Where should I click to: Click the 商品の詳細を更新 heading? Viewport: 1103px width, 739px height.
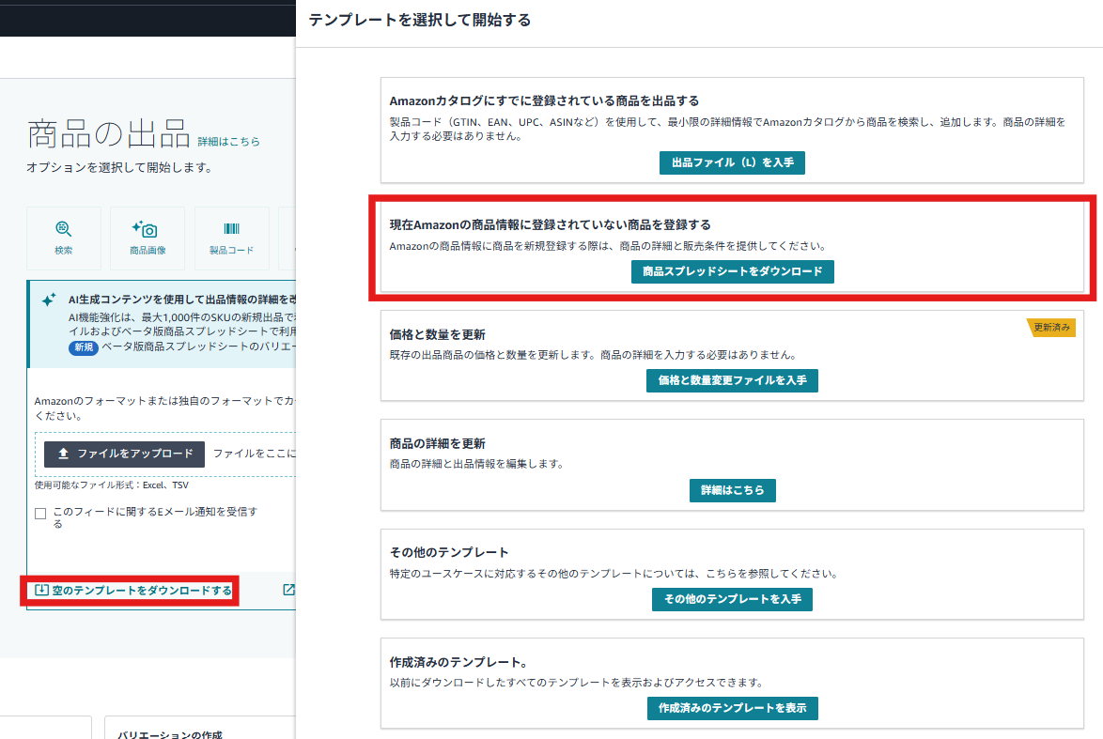pyautogui.click(x=438, y=443)
